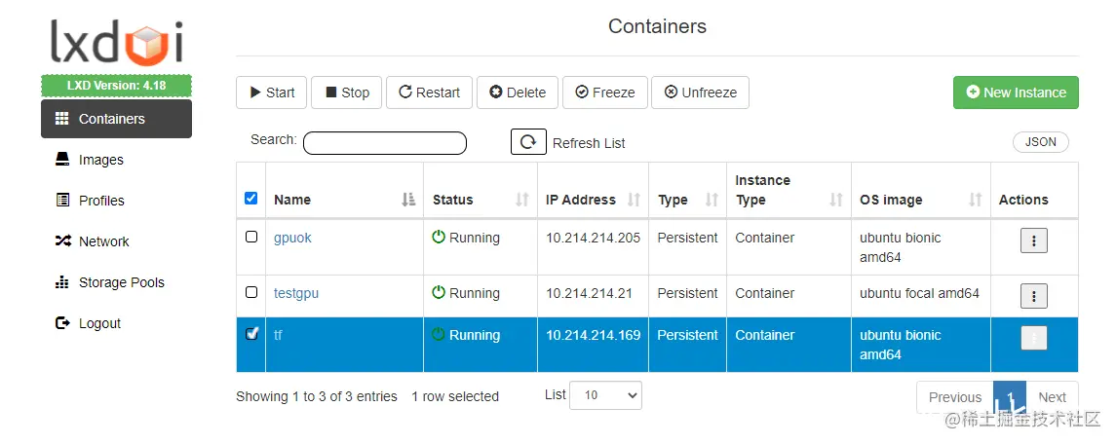Click the Logout sidebar item
The width and height of the screenshot is (1116, 444).
point(99,323)
